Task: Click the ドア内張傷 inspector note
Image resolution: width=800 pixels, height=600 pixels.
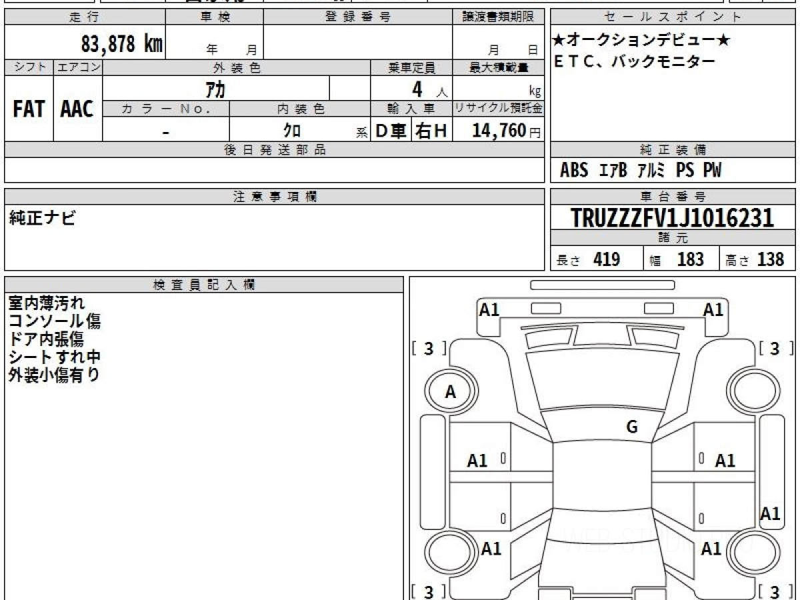Action: click(x=46, y=339)
